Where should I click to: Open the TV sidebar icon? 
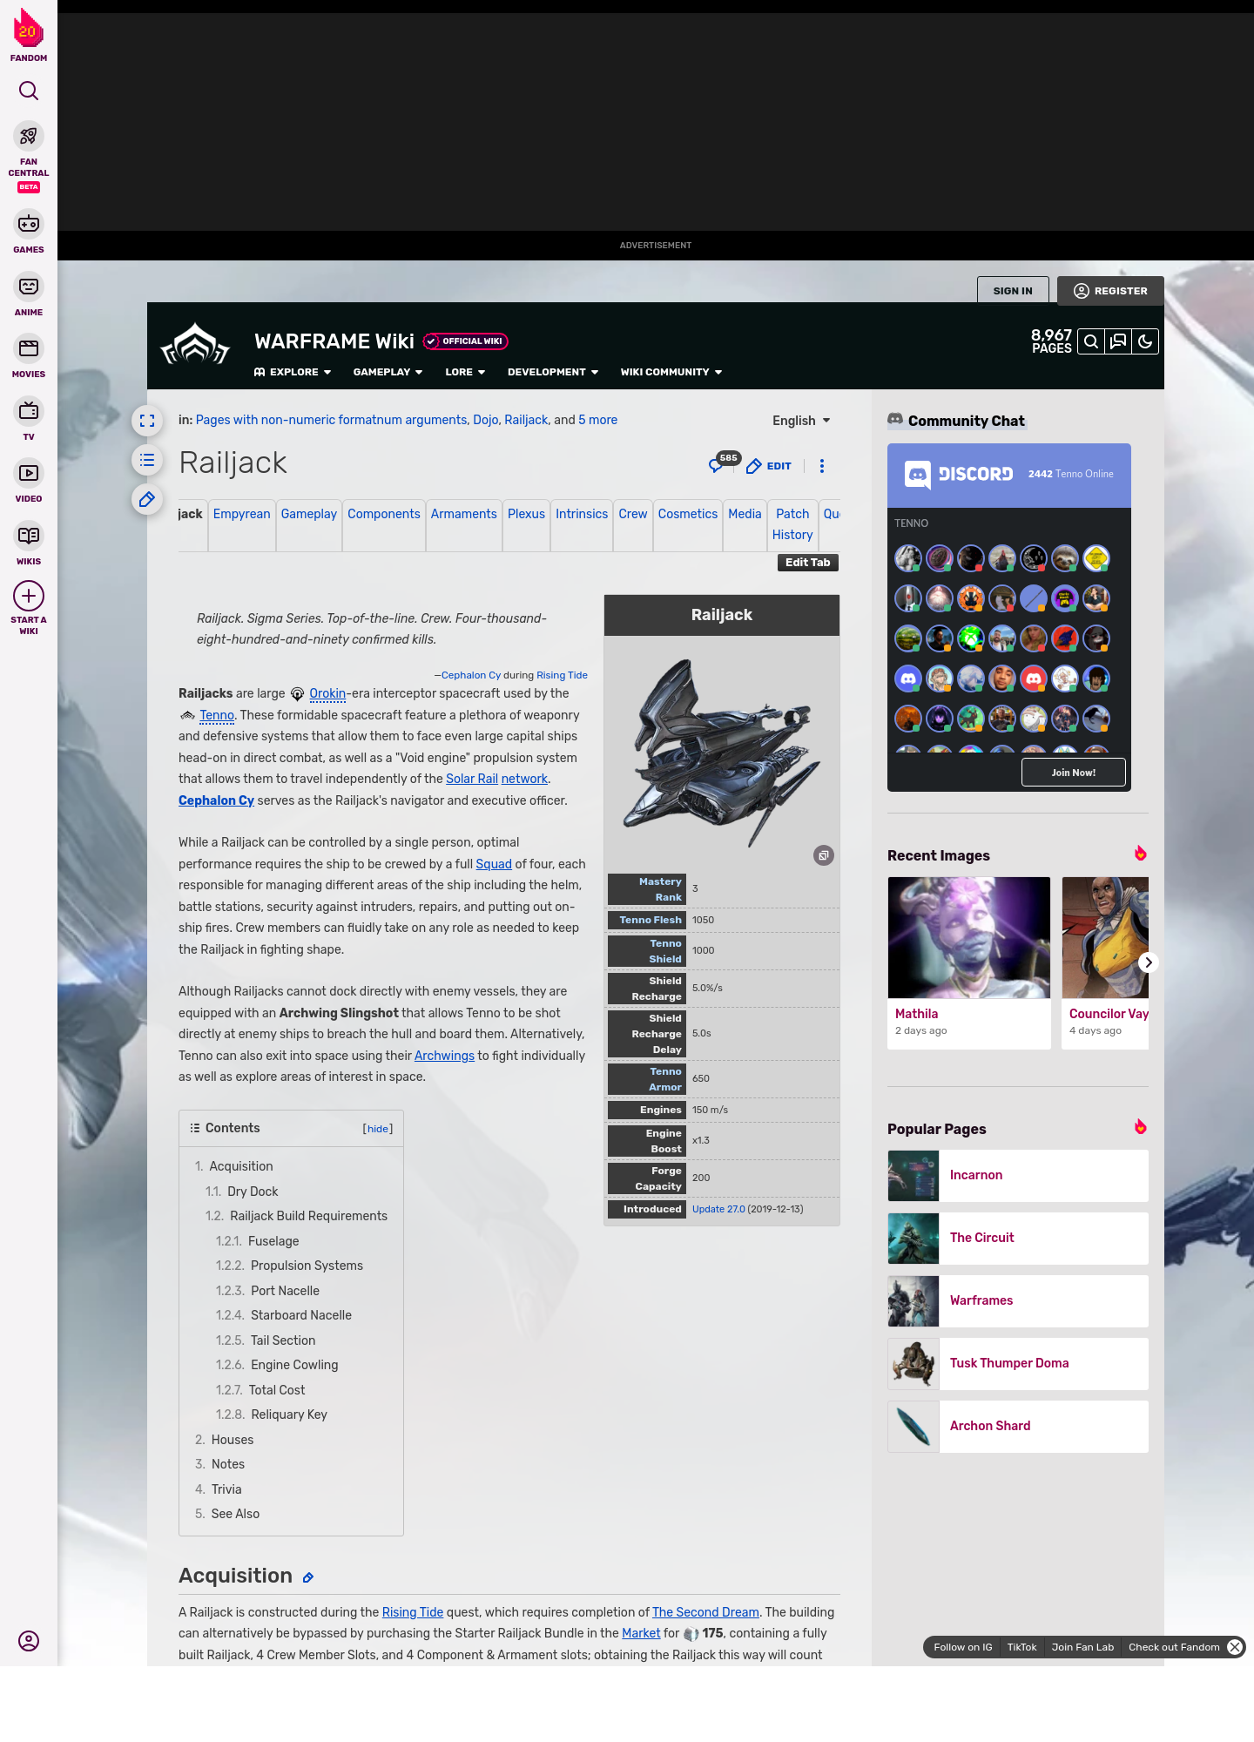(29, 410)
